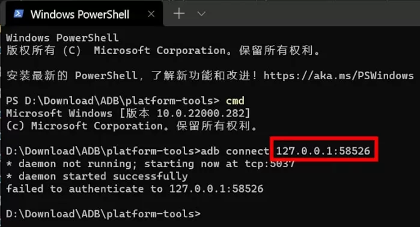This screenshot has width=420, height=227.
Task: Click the 'adb connect' command text
Action: pyautogui.click(x=235, y=151)
